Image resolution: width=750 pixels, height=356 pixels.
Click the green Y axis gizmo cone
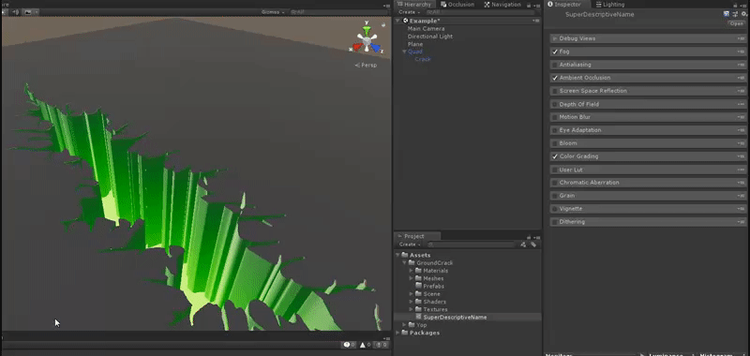(367, 31)
